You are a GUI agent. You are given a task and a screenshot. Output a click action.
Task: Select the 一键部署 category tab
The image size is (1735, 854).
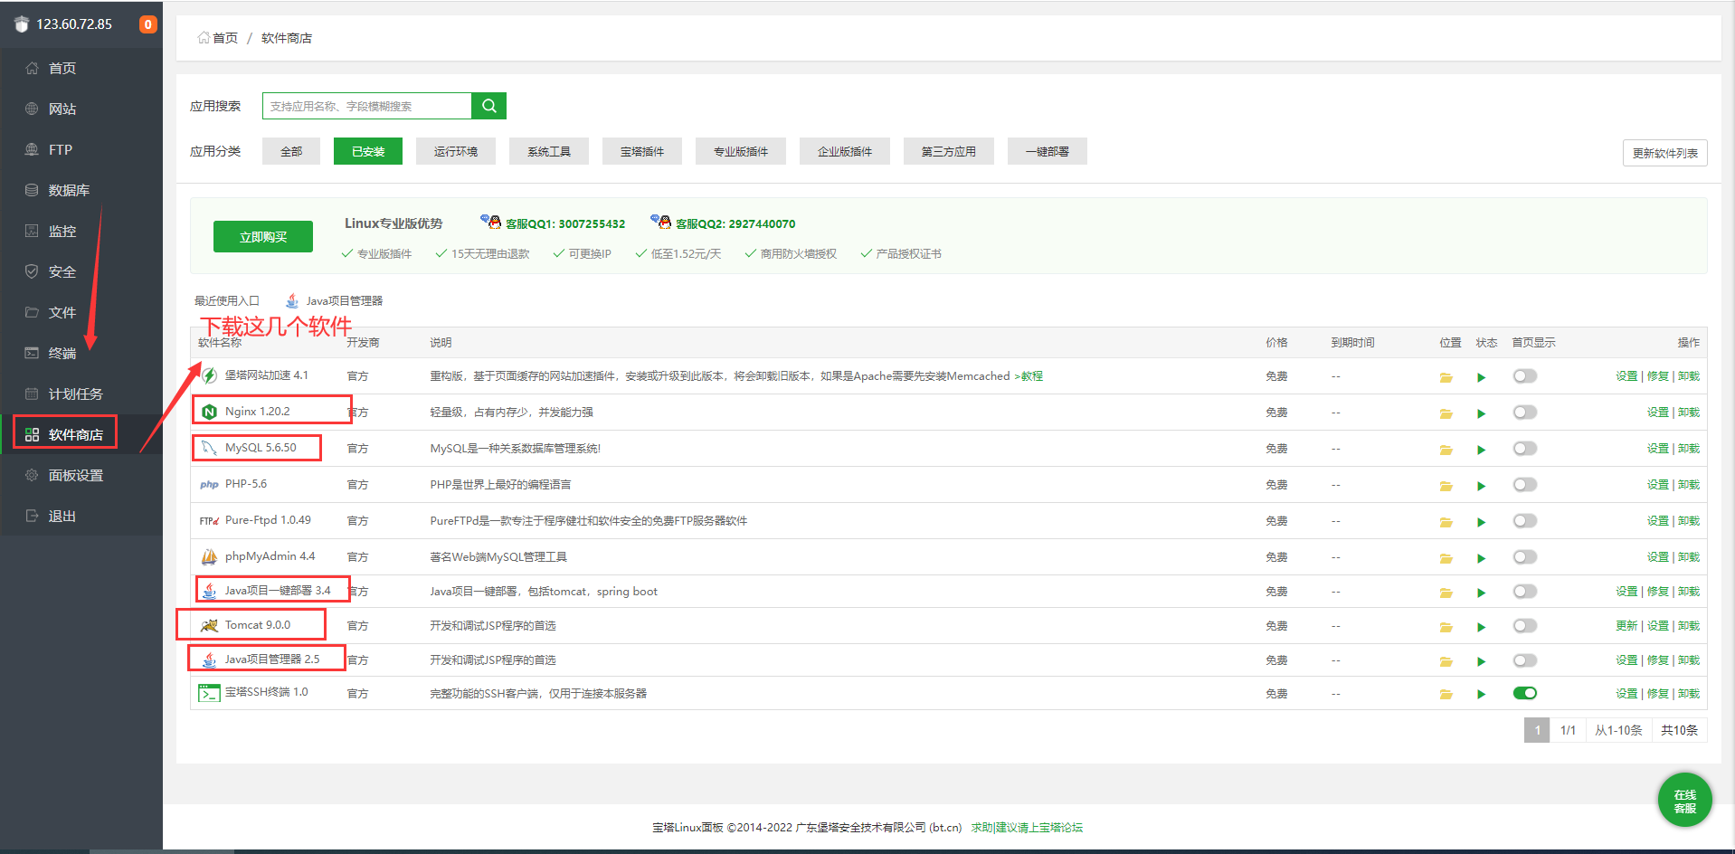point(1048,151)
